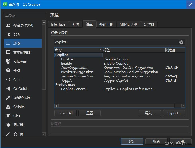Screen dimensions: 195x148
Task: Click the 'Toggle Copilot' label cell
Action: (x=116, y=81)
